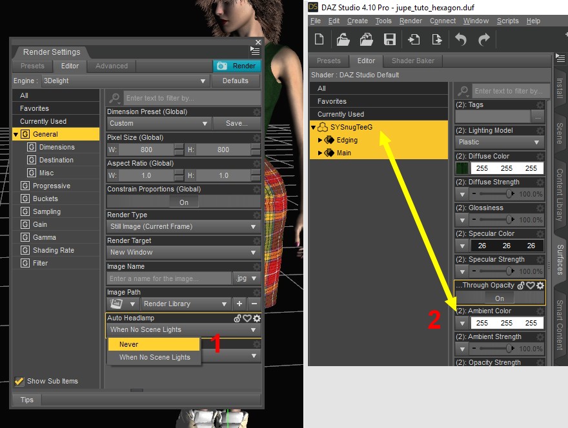The image size is (568, 428).
Task: Open the .jpg file format dropdown
Action: coord(247,278)
